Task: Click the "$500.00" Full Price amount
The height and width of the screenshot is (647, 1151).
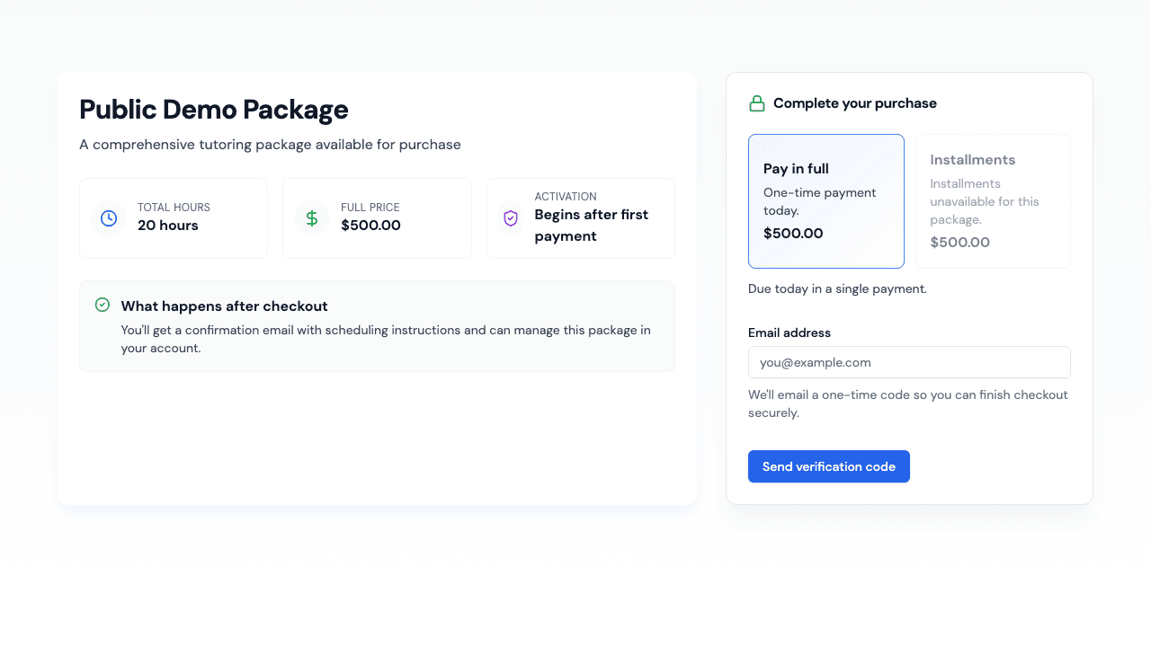Action: point(370,226)
